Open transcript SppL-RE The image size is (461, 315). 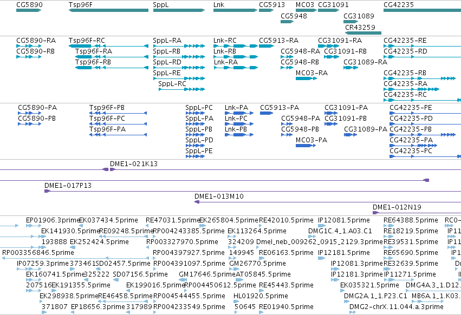point(179,78)
